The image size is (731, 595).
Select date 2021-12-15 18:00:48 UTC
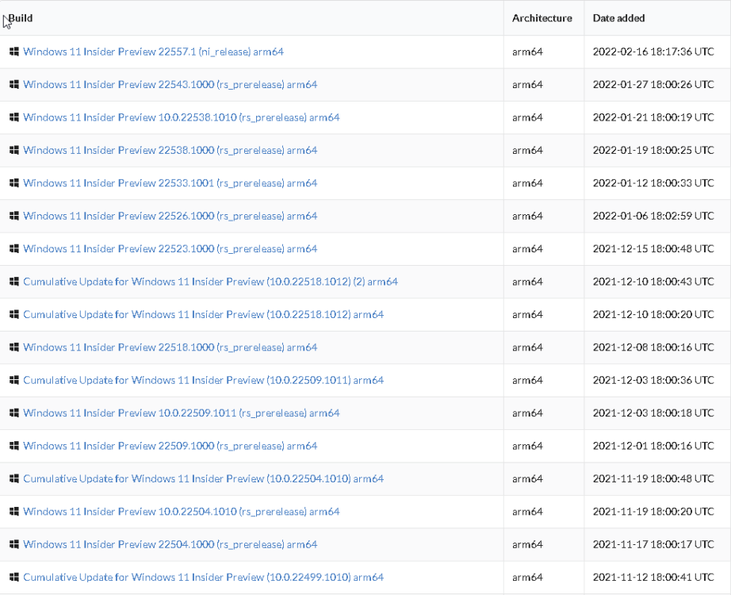click(653, 249)
